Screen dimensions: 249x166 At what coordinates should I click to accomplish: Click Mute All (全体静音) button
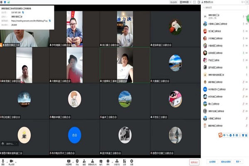click(212, 162)
